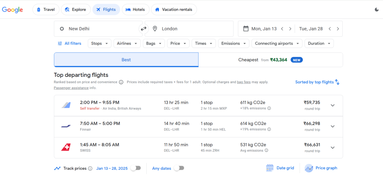Click the Google logo

coord(12,9)
